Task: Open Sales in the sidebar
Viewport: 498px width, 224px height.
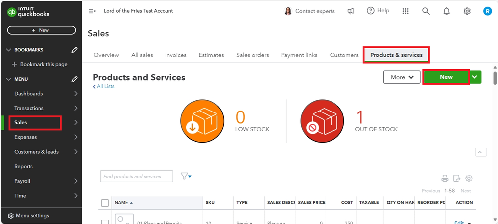Action: (21, 122)
